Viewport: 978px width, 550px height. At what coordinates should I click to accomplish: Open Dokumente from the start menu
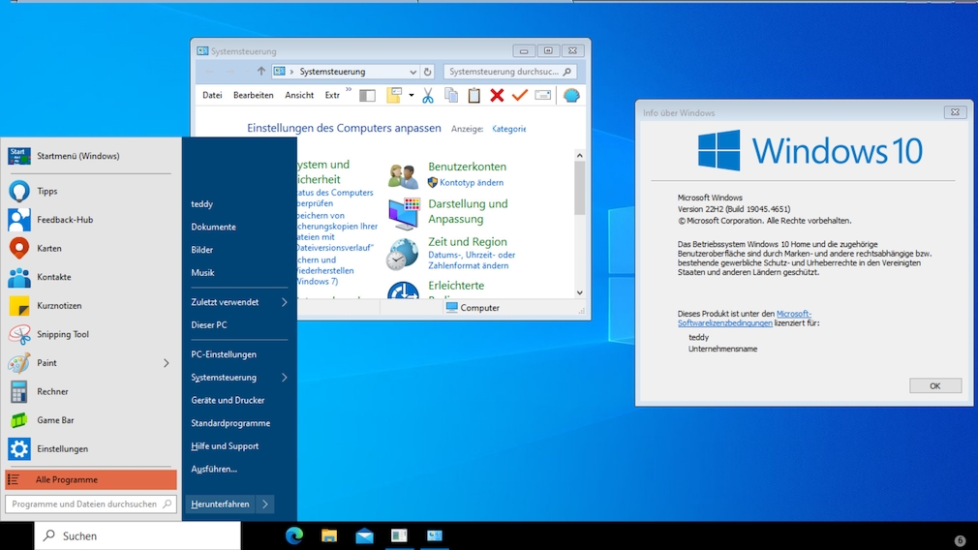coord(213,227)
